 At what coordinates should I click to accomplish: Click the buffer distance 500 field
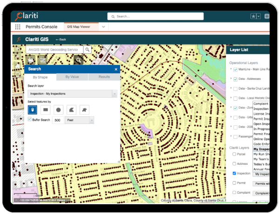pos(58,120)
